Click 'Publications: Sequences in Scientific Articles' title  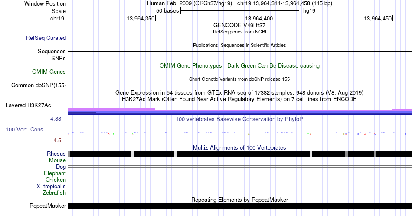pos(239,45)
